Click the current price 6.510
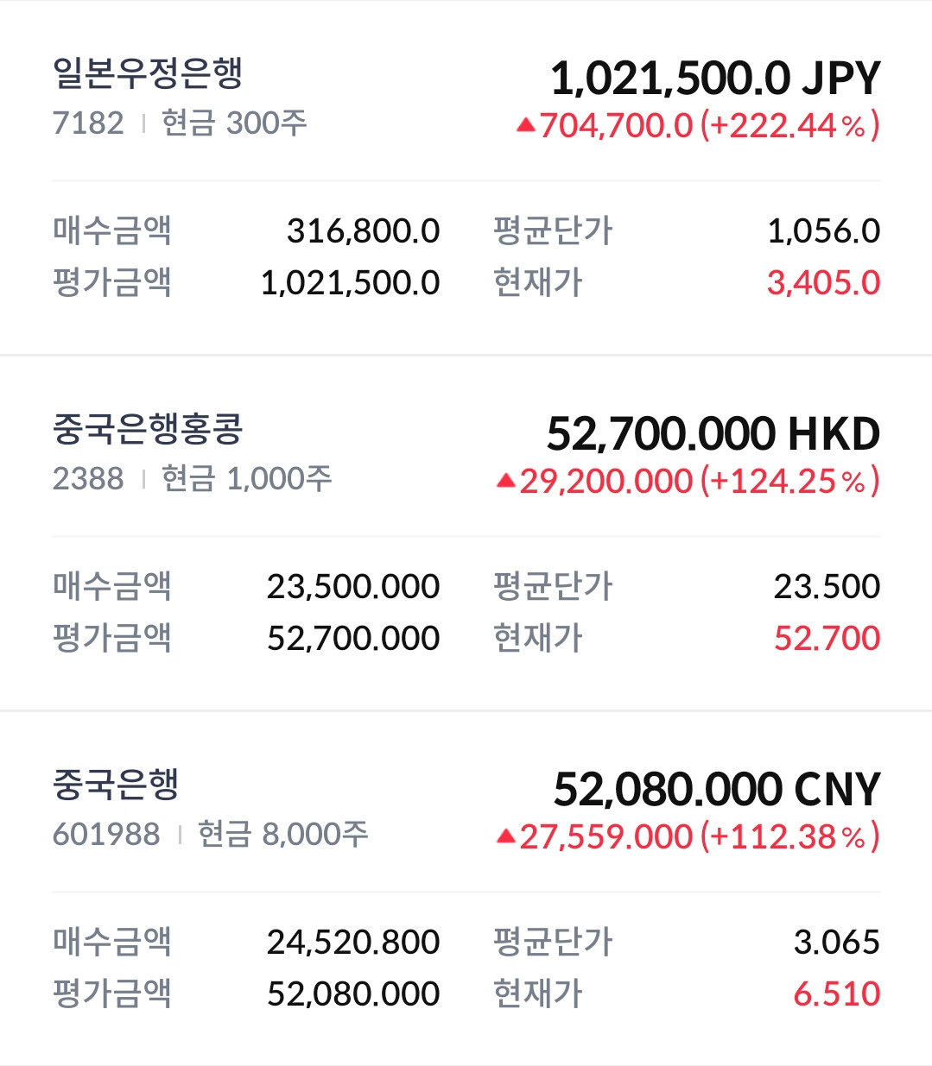 pos(837,994)
